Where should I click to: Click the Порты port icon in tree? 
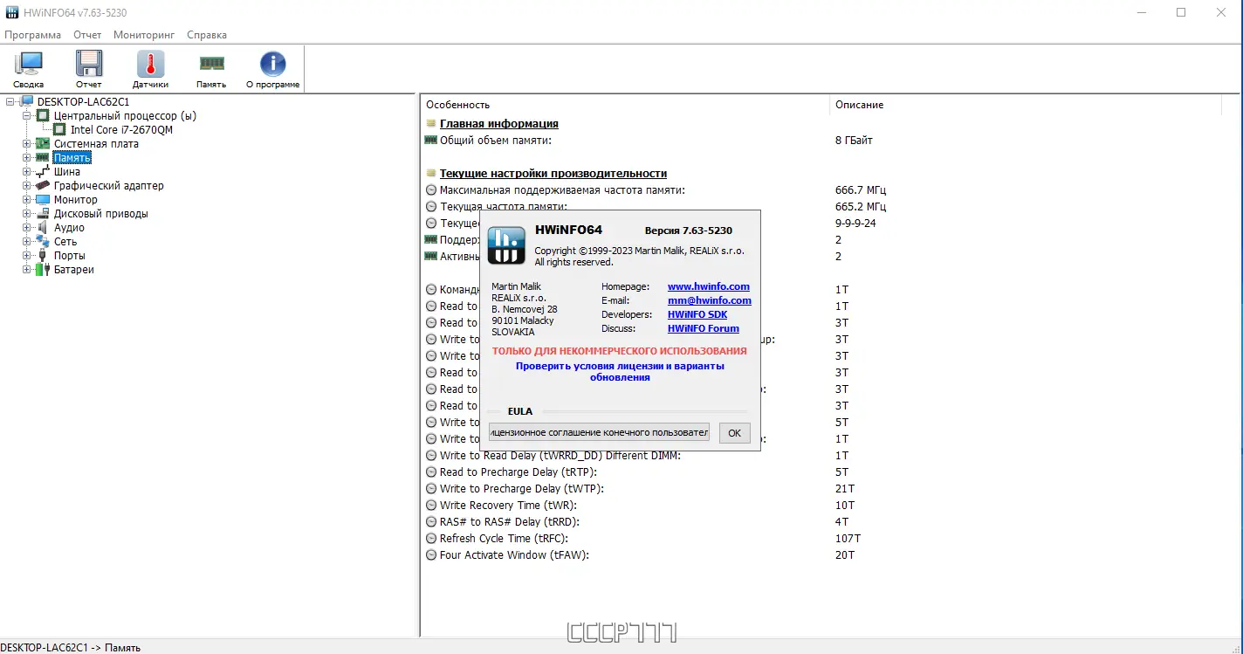[43, 256]
